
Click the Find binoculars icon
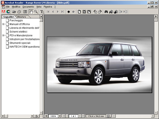pos(106,12)
